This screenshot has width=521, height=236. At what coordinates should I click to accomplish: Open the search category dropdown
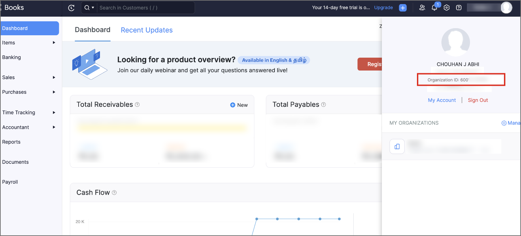coord(89,8)
